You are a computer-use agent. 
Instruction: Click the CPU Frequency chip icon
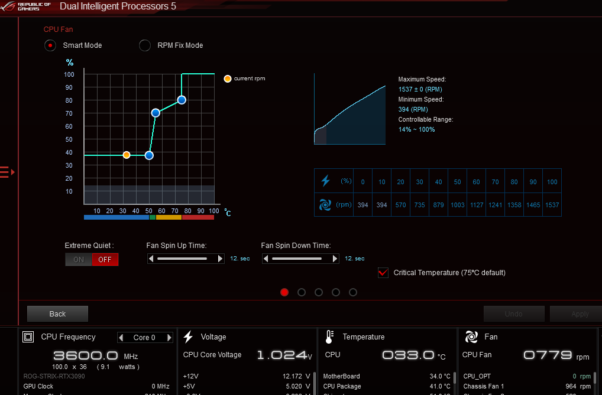coord(28,337)
